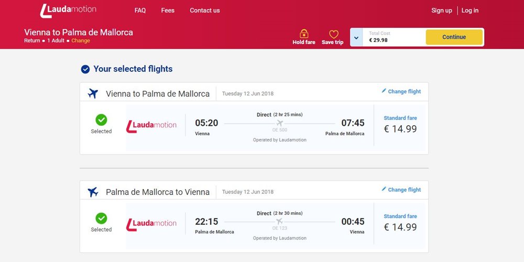This screenshot has height=262, width=524.
Task: Click the pencil icon on Vienna flight
Action: tap(384, 91)
